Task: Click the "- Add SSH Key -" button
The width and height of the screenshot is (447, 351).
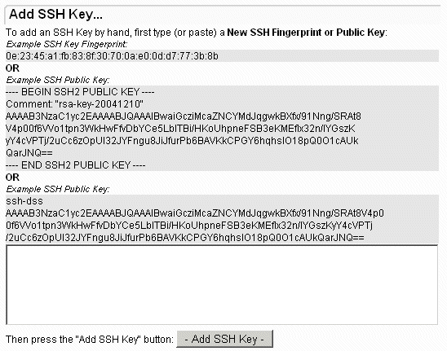Action: click(x=224, y=339)
